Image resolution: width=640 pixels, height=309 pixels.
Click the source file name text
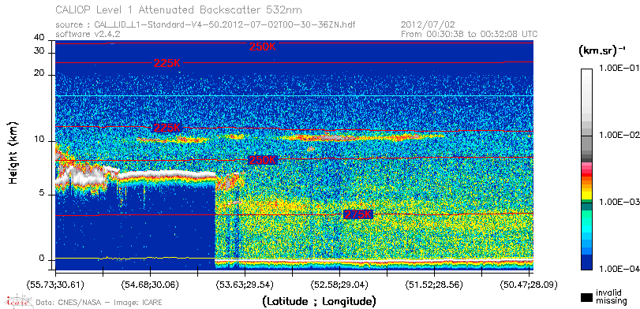(205, 25)
